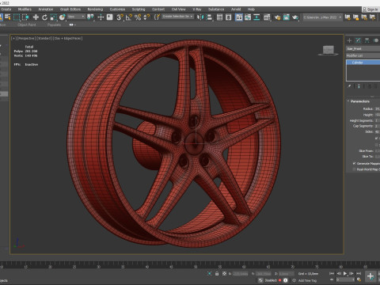Click the Align tool icon
The width and height of the screenshot is (380, 285).
(x=209, y=17)
